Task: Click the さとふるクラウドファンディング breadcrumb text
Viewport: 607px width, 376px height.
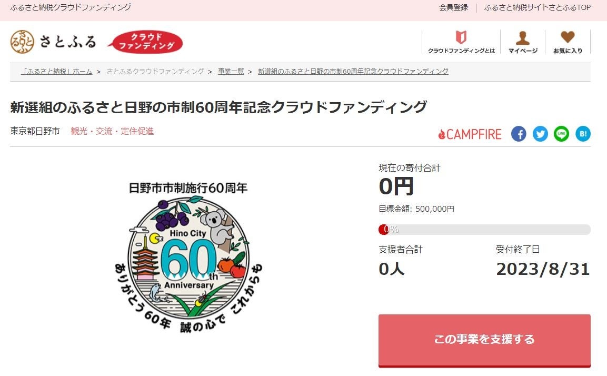Action: [155, 72]
